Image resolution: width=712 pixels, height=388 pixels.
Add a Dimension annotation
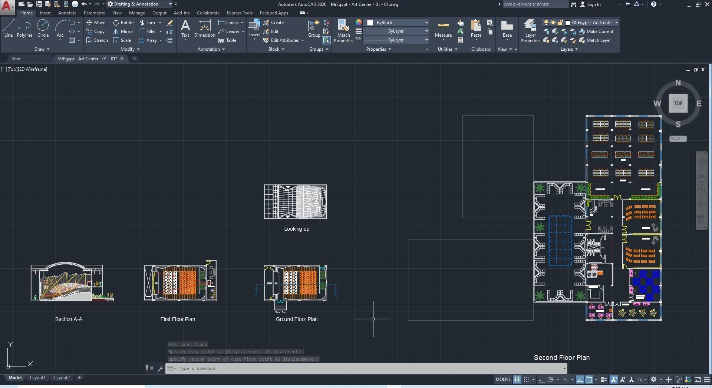coord(205,29)
